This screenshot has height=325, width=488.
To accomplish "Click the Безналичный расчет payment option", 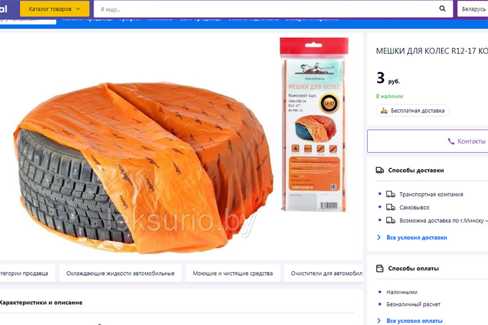I will [x=413, y=304].
